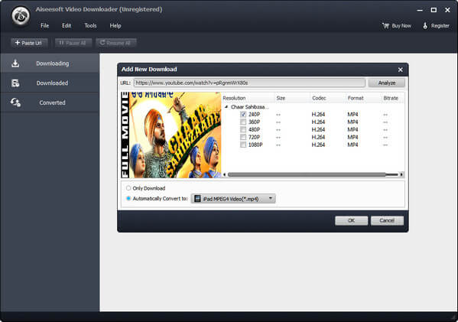Click the Resume All toolbar button
This screenshot has height=322, width=458.
point(115,43)
